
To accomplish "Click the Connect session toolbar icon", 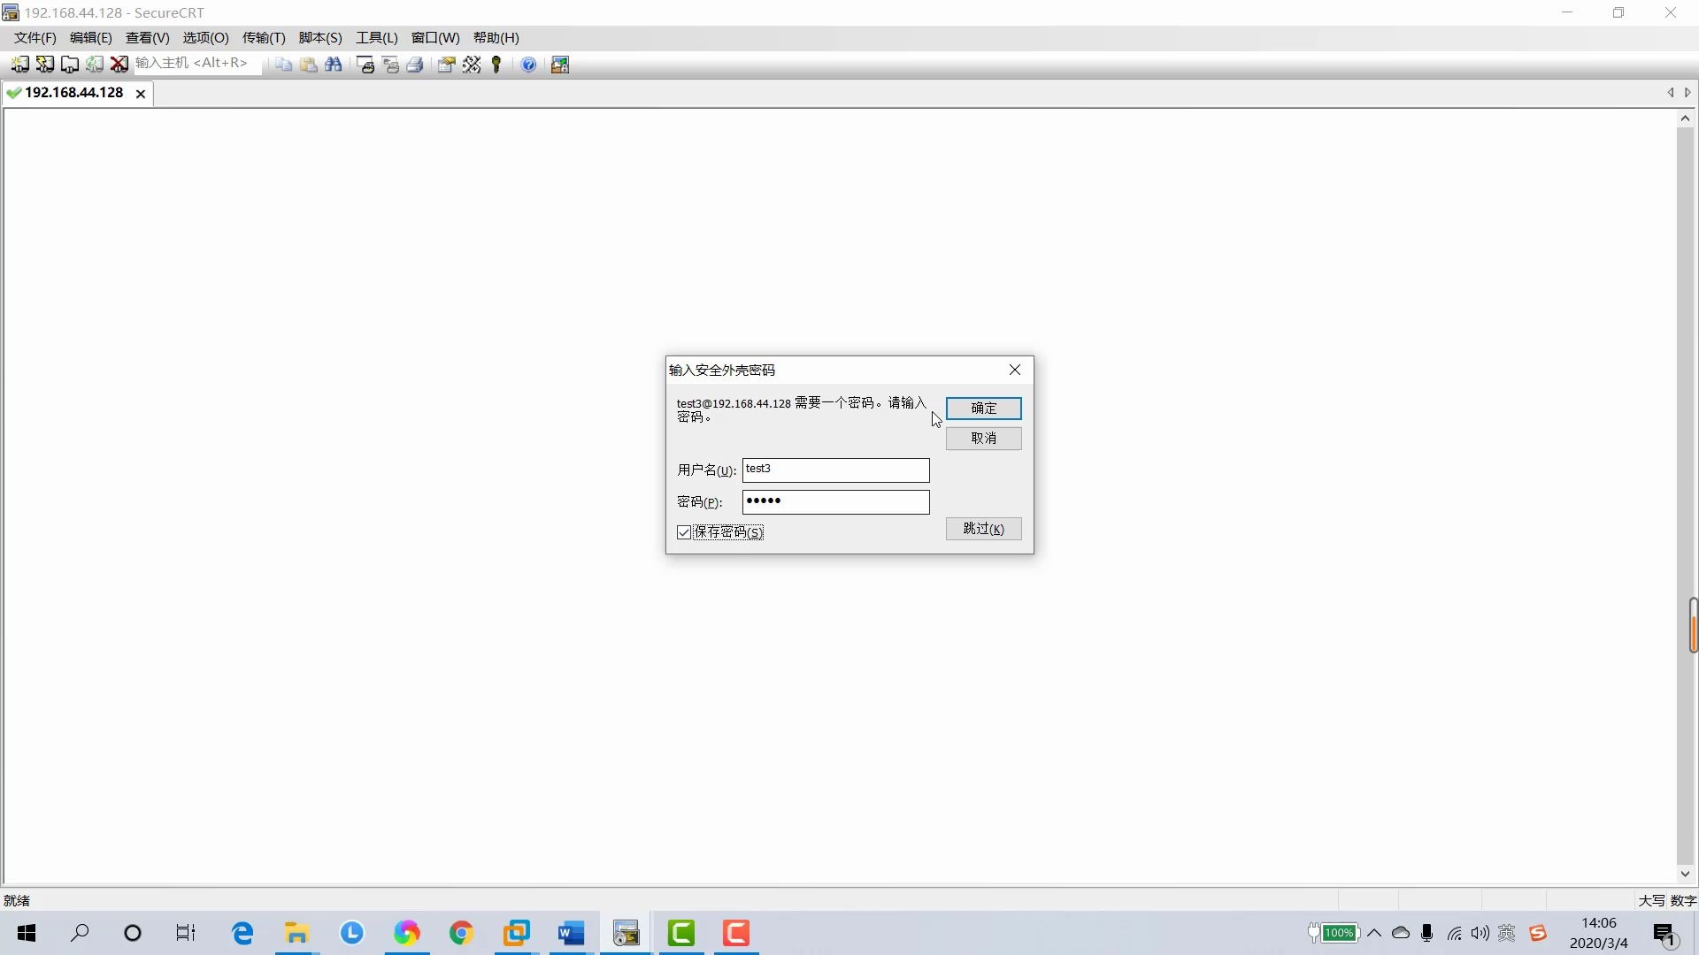I will (19, 65).
